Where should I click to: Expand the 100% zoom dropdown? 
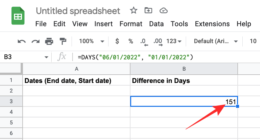click(91, 41)
